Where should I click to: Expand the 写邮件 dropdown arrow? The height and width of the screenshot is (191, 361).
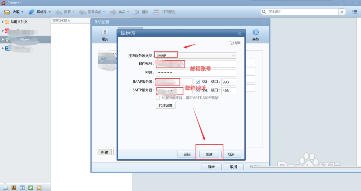click(x=49, y=12)
